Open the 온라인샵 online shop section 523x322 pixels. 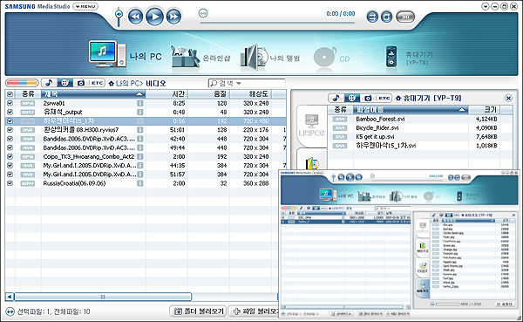click(x=200, y=58)
